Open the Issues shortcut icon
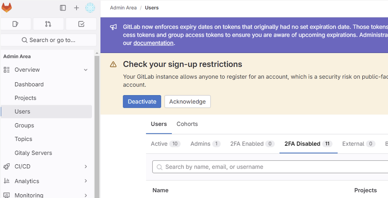The height and width of the screenshot is (198, 388). (x=16, y=24)
